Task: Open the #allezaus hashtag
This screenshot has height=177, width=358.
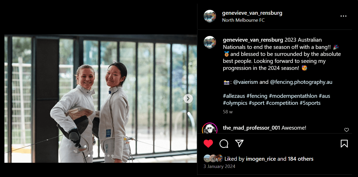Action: point(234,96)
